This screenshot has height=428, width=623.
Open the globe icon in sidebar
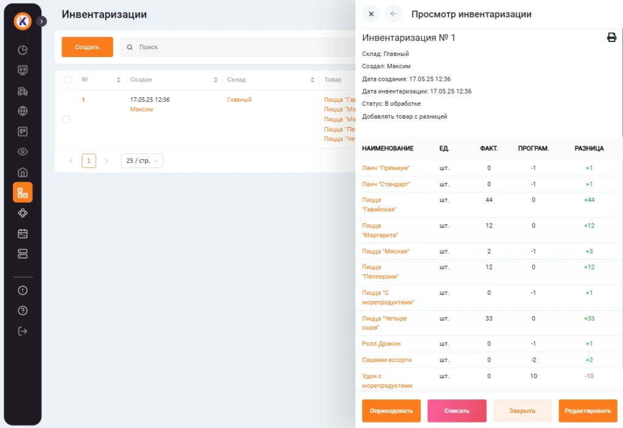click(23, 111)
